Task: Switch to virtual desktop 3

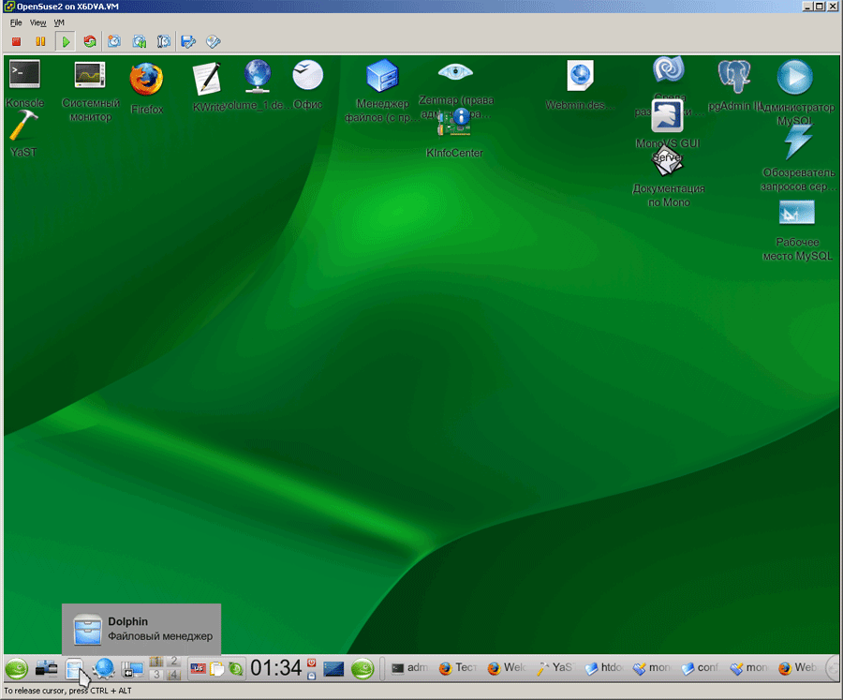Action: [x=155, y=675]
